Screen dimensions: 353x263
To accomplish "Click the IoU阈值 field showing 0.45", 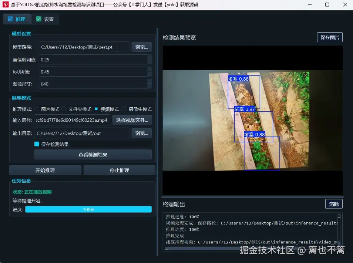I will coord(93,72).
